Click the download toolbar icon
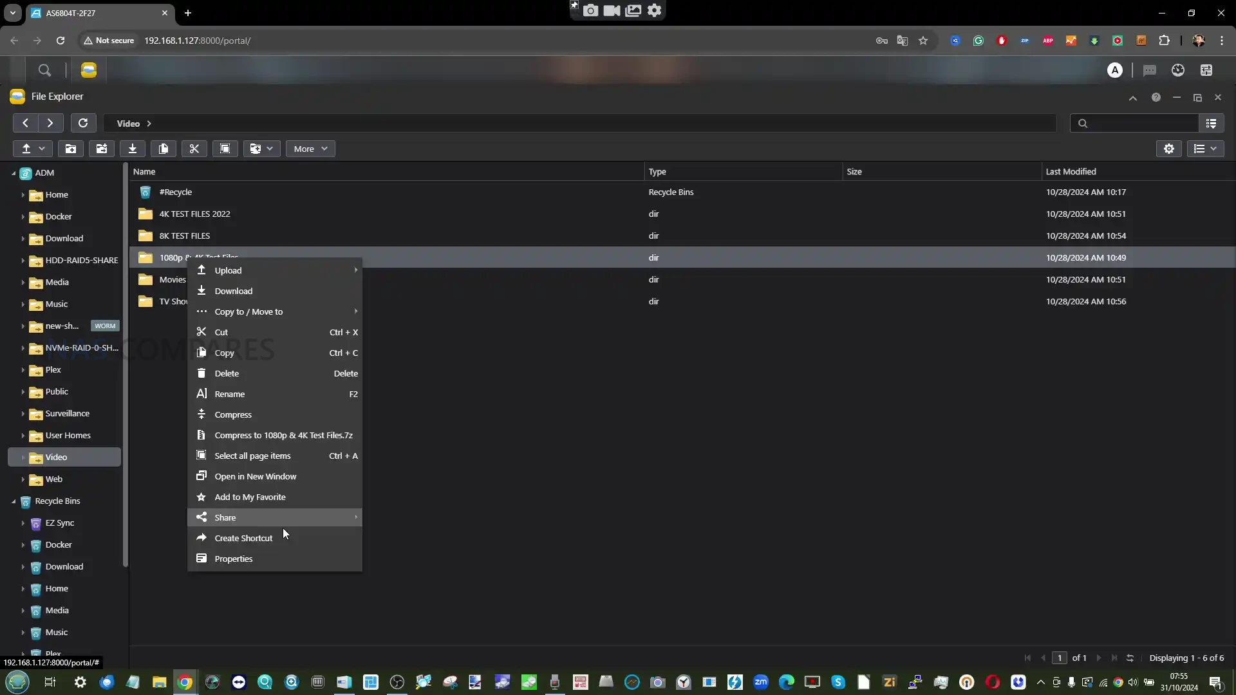This screenshot has width=1236, height=695. [x=133, y=149]
